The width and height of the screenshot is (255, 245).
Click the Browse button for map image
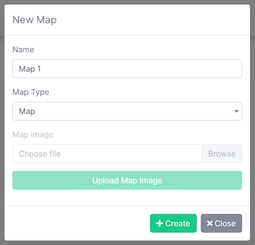click(x=222, y=154)
